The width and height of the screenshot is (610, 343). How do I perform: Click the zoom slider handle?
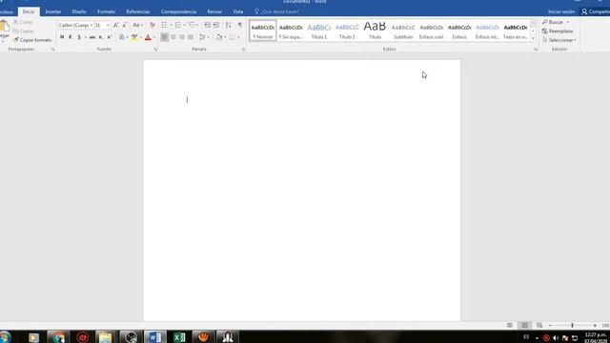(x=572, y=325)
